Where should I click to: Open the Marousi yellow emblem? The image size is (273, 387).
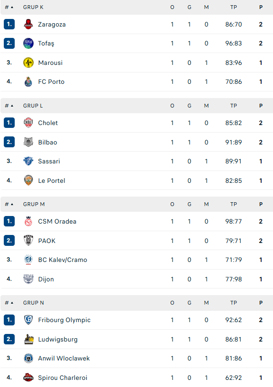[x=28, y=63]
